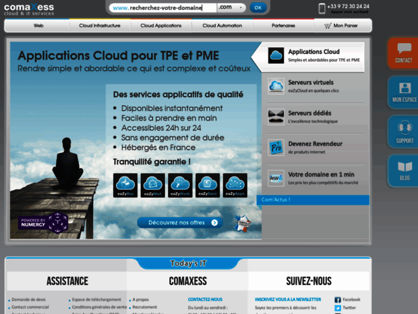Select the Cloud Automation menu item

click(x=222, y=26)
